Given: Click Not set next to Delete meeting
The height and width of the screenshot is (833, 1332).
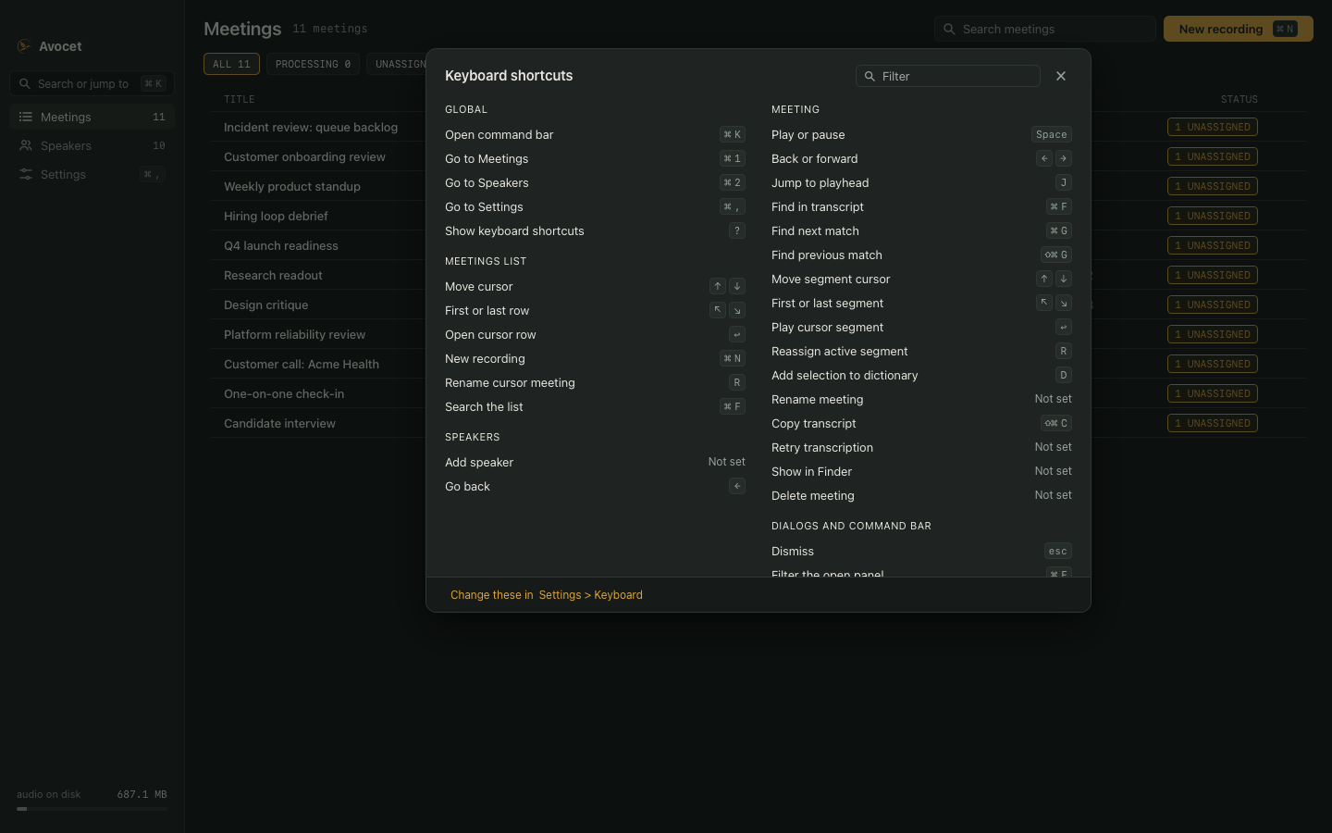Looking at the screenshot, I should (1053, 495).
